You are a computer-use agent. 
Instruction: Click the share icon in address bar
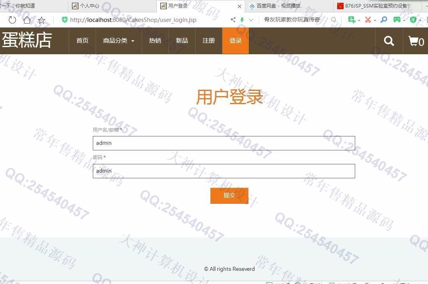(233, 20)
